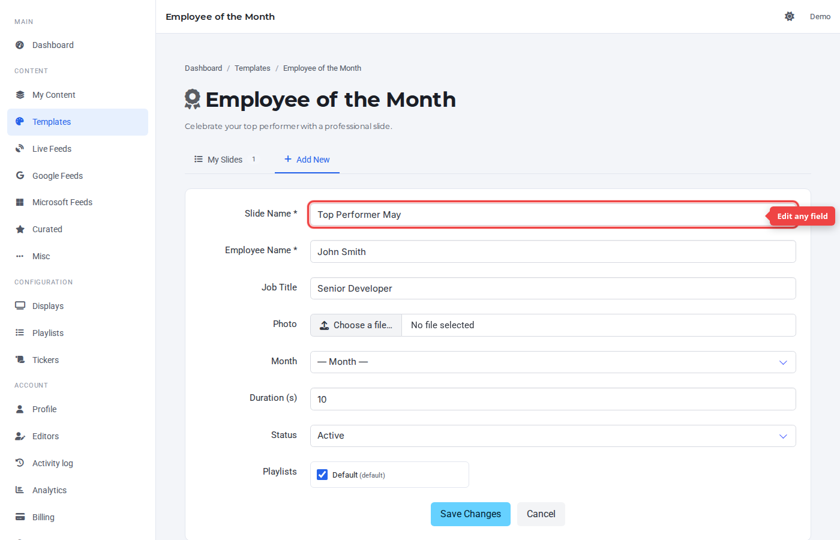Click the Microsoft Feeds windows icon
Viewport: 840px width, 540px height.
click(20, 202)
